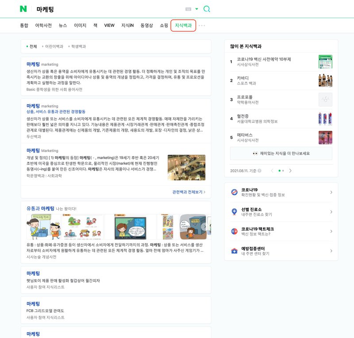Screen dimensions: 354x338
Task: Open ranked item 코로나19 백신 사전예약 10부제
Action: pos(264,59)
